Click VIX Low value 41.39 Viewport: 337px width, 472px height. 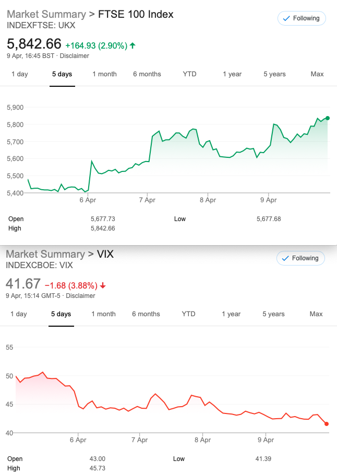click(263, 459)
